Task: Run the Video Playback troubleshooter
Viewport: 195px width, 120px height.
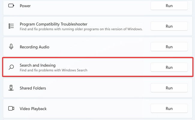Action: (x=169, y=108)
